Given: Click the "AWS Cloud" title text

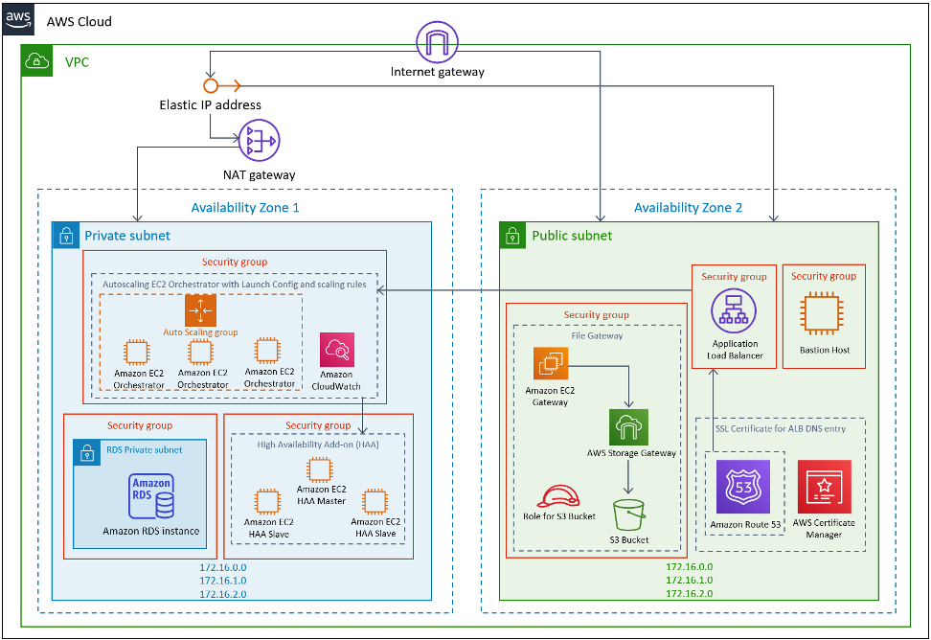Looking at the screenshot, I should pyautogui.click(x=79, y=22).
